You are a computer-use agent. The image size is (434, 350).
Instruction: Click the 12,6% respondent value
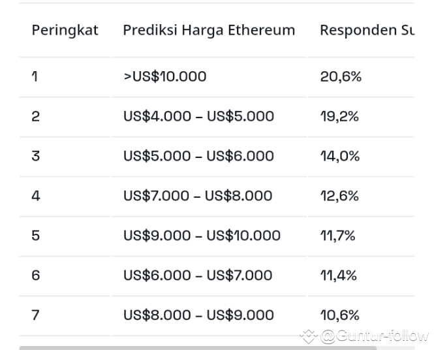[339, 196]
